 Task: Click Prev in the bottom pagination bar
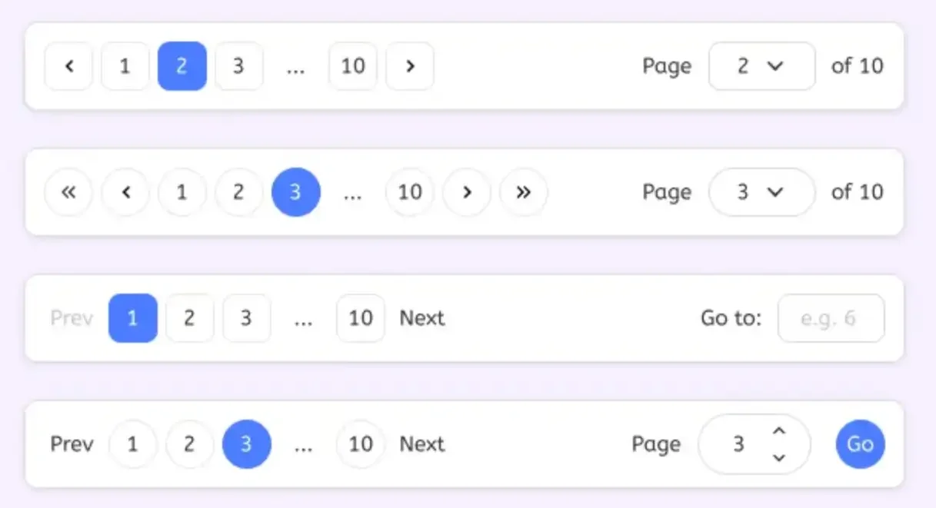(72, 444)
